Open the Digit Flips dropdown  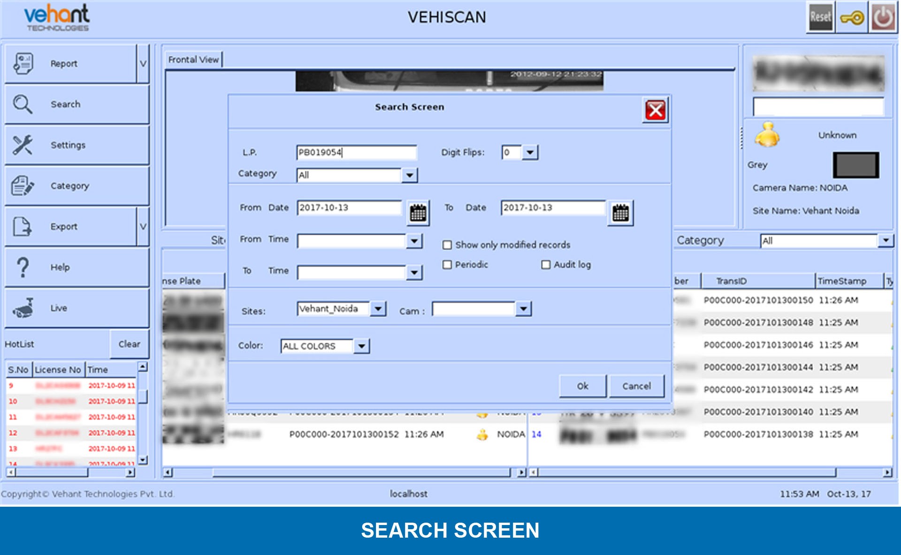click(x=530, y=152)
